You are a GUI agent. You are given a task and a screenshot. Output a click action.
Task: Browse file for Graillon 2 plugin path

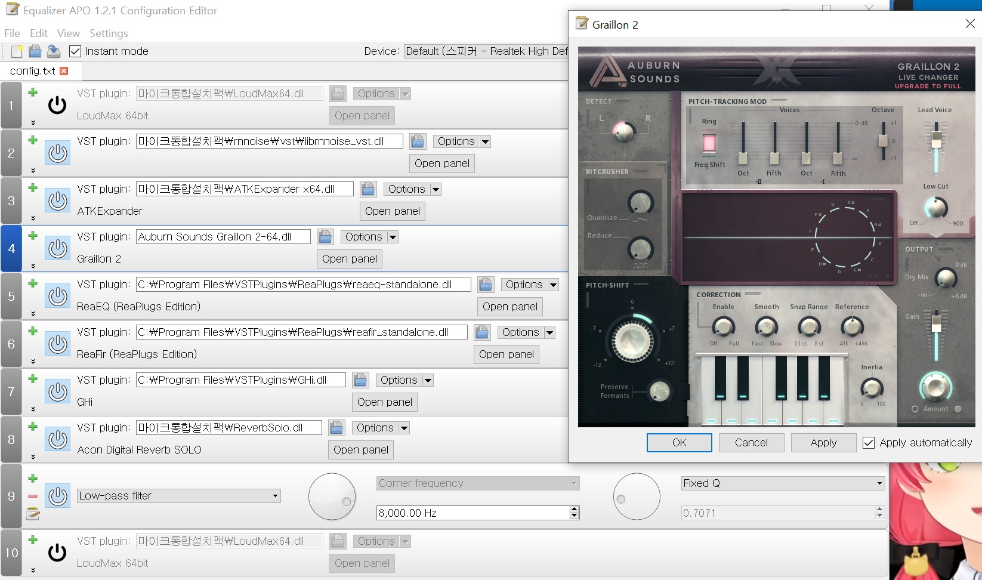pos(325,237)
